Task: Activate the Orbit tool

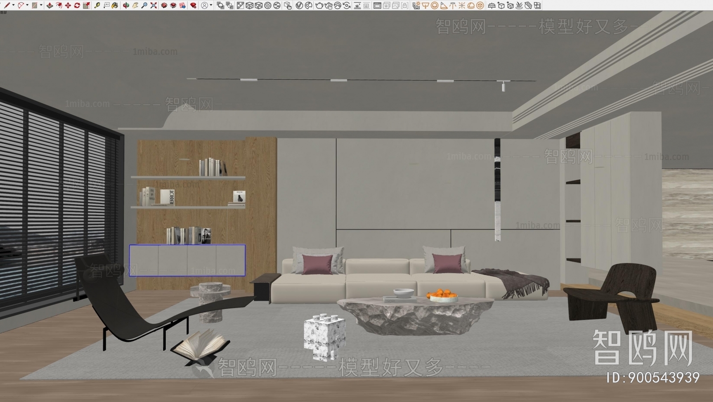Action: click(126, 5)
